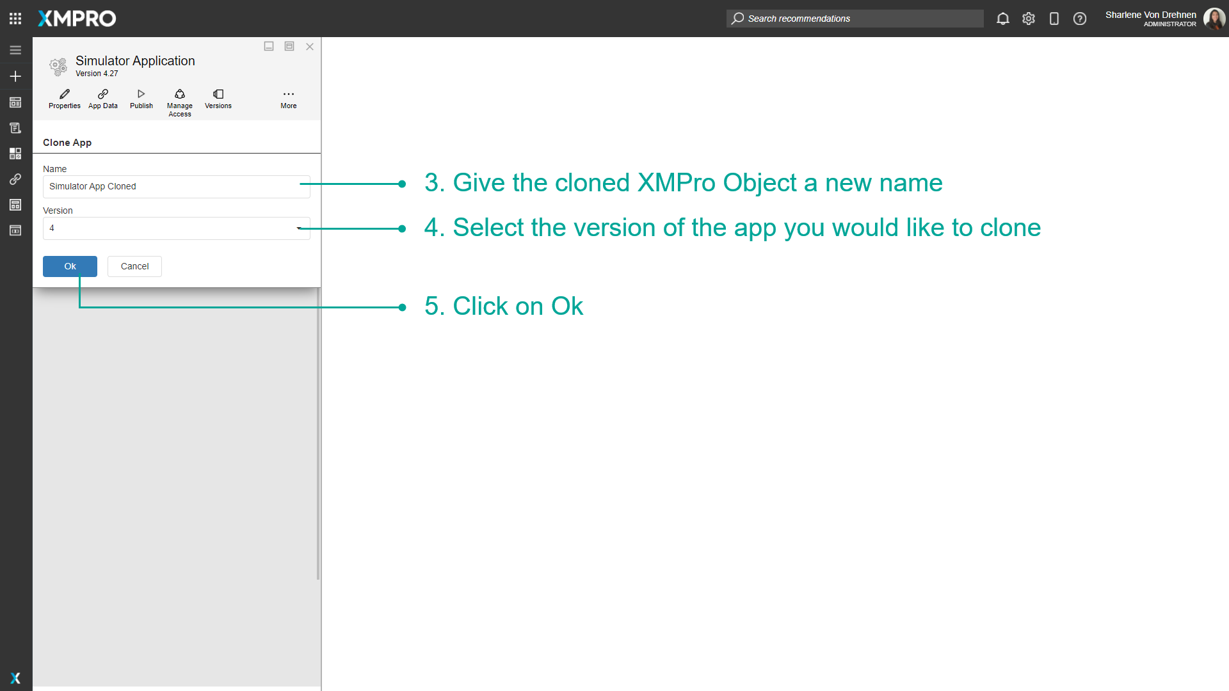1229x691 pixels.
Task: Open the variables sidebar icon at bottom
Action: coord(15,230)
